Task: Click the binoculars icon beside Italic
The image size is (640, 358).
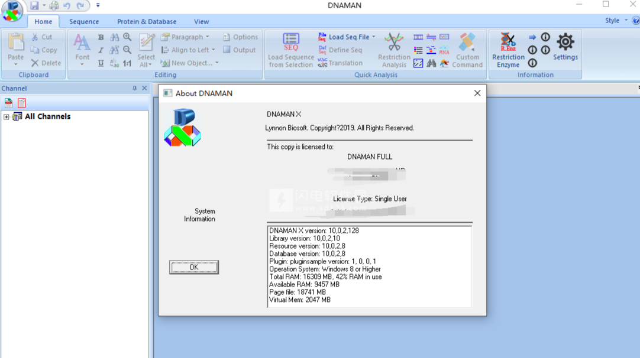Action: tap(114, 50)
